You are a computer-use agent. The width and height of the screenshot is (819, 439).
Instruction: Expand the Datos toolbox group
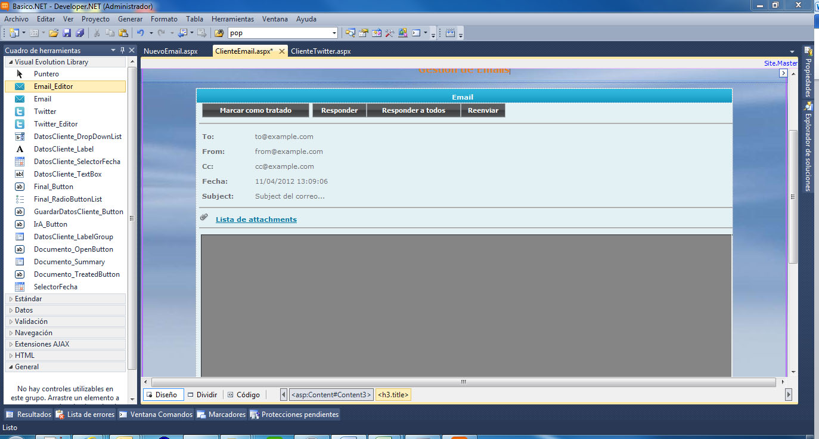[x=11, y=310]
